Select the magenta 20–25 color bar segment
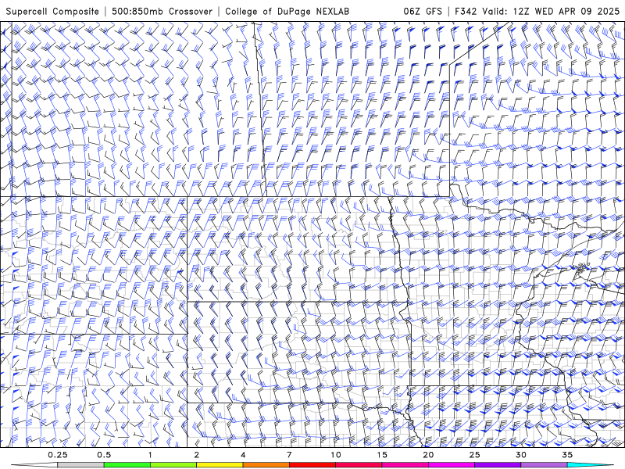The image size is (625, 469). 452,465
